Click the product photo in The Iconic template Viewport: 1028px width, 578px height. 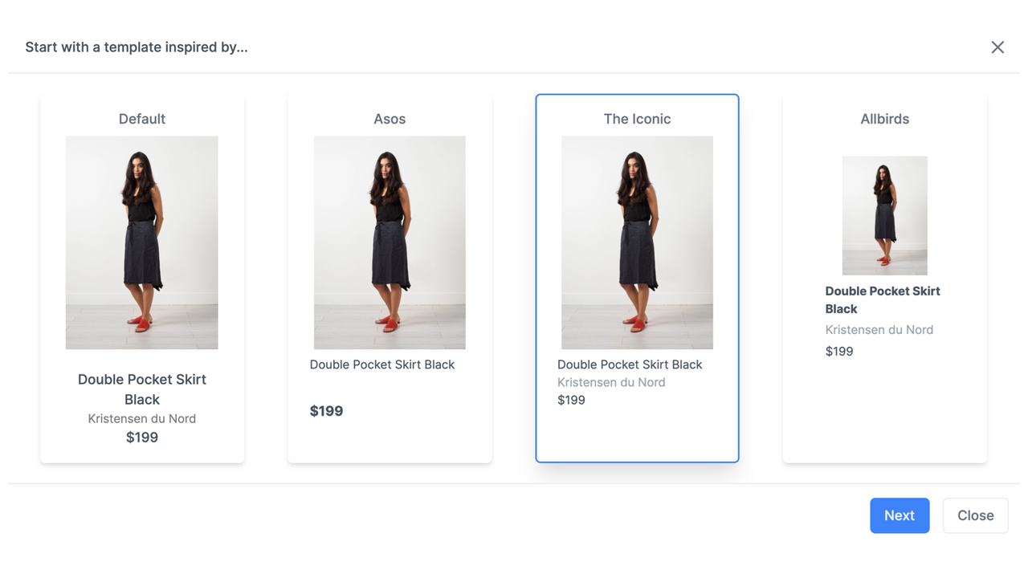(x=637, y=242)
